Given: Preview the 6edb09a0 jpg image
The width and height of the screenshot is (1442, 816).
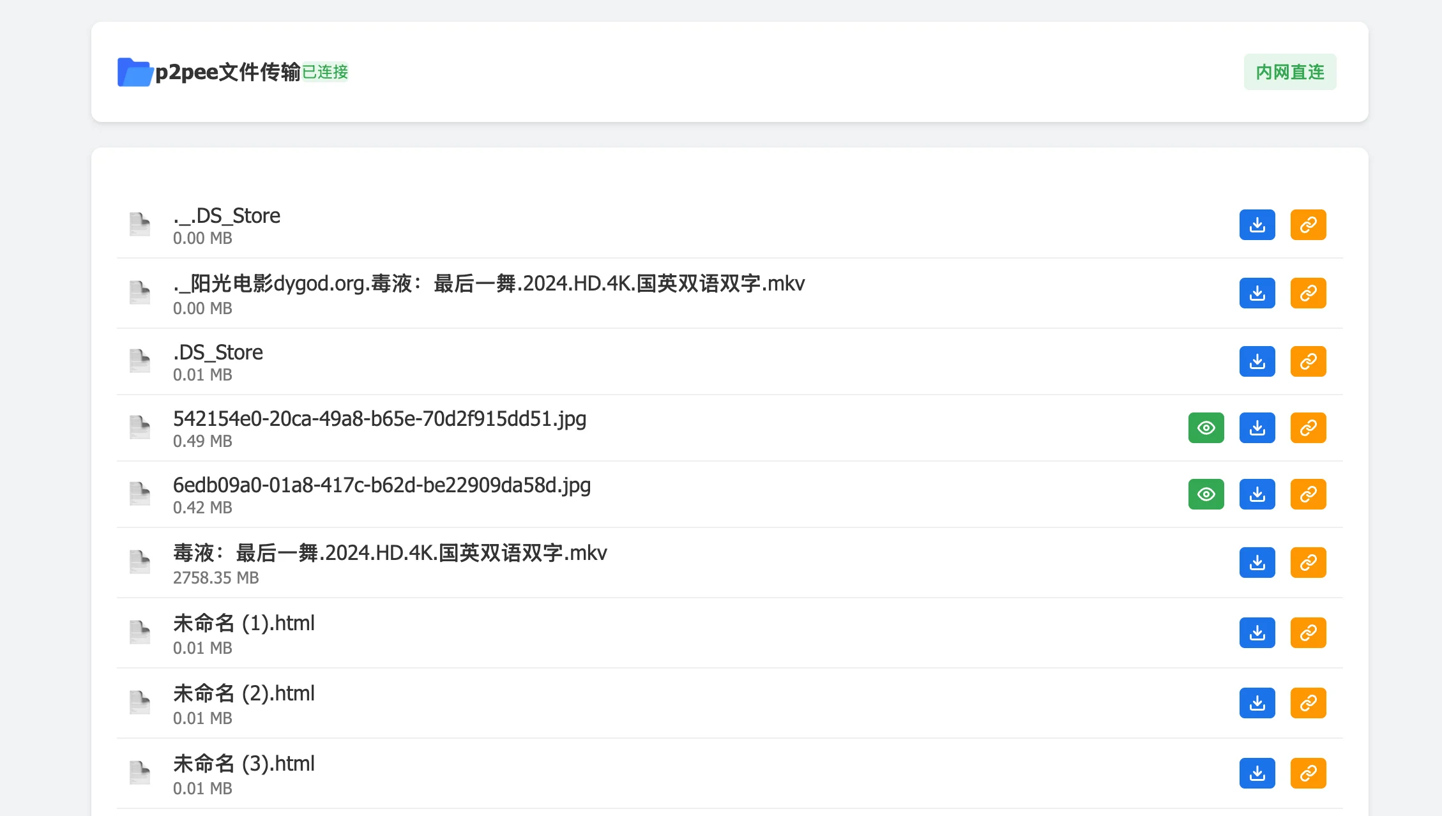Looking at the screenshot, I should (1206, 494).
